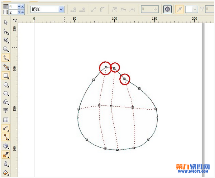Select the Outline Pen tool
The width and height of the screenshot is (215, 178).
6,164
